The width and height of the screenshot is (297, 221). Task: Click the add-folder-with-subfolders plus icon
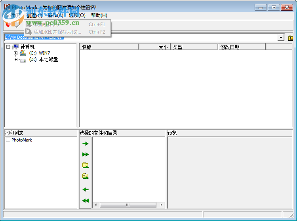86,176
